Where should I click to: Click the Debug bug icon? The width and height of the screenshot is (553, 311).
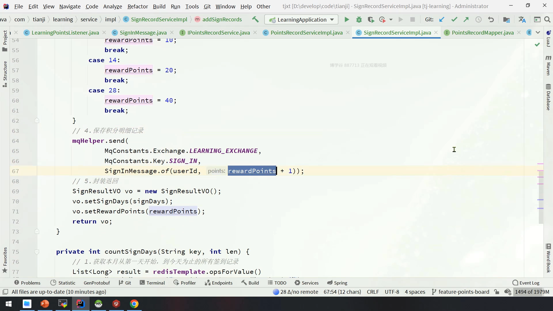pos(359,20)
